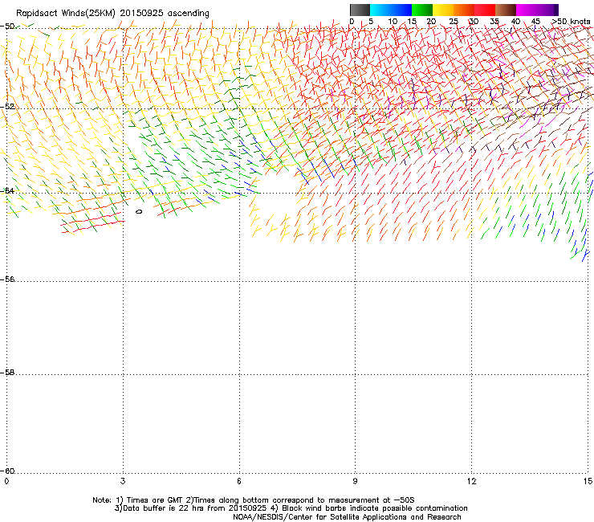Click the cyan-blue 5-15 knots color band
594x522 pixels.
391,10
